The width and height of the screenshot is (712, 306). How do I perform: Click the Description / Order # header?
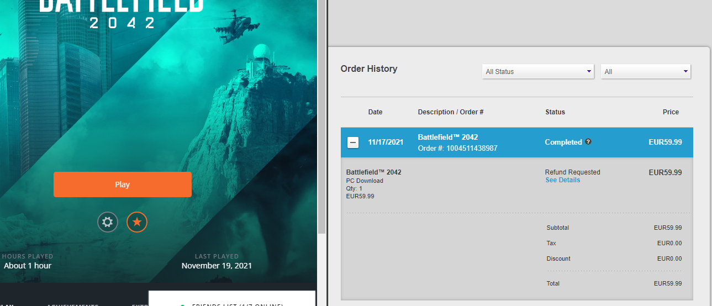(x=450, y=112)
